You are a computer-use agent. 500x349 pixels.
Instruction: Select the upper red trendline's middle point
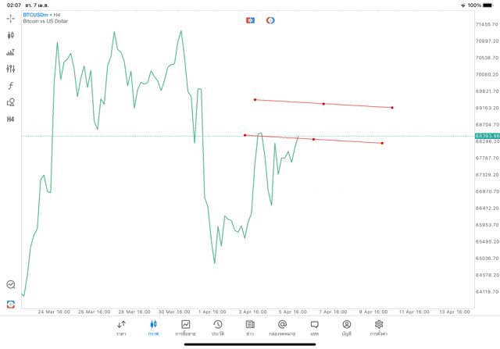click(323, 104)
